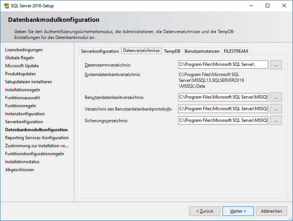Select the Installationsregeln step

pos(22,90)
